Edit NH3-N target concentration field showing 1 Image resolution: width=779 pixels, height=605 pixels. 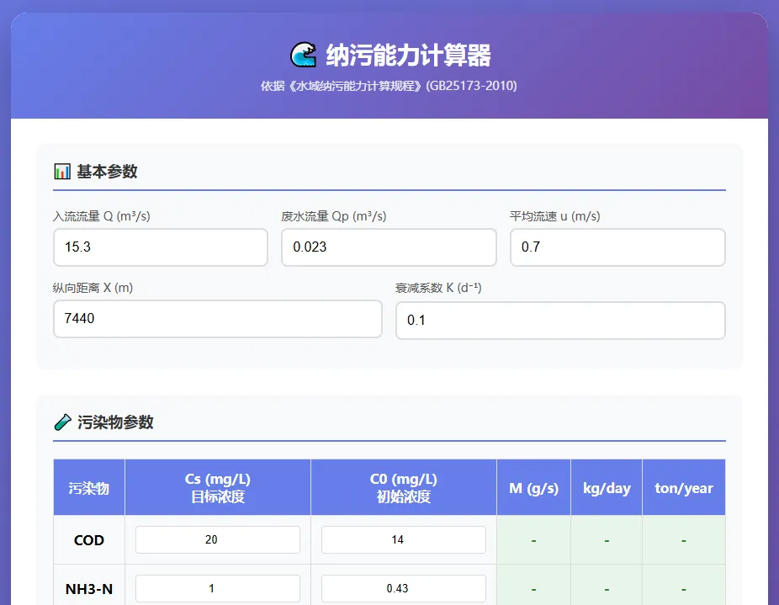click(x=218, y=589)
